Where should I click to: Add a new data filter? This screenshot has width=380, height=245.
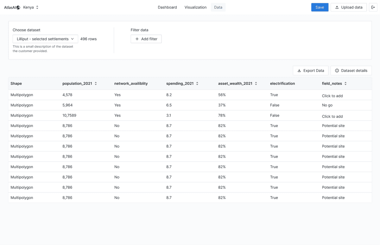146,39
